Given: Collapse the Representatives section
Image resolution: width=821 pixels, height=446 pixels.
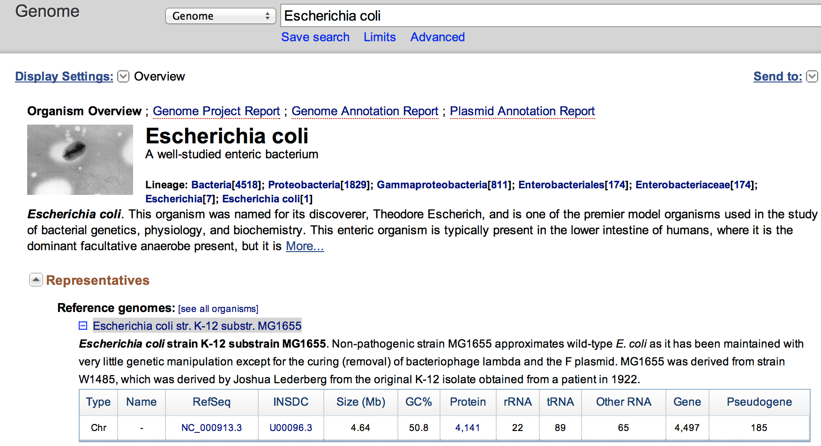Looking at the screenshot, I should (x=36, y=280).
